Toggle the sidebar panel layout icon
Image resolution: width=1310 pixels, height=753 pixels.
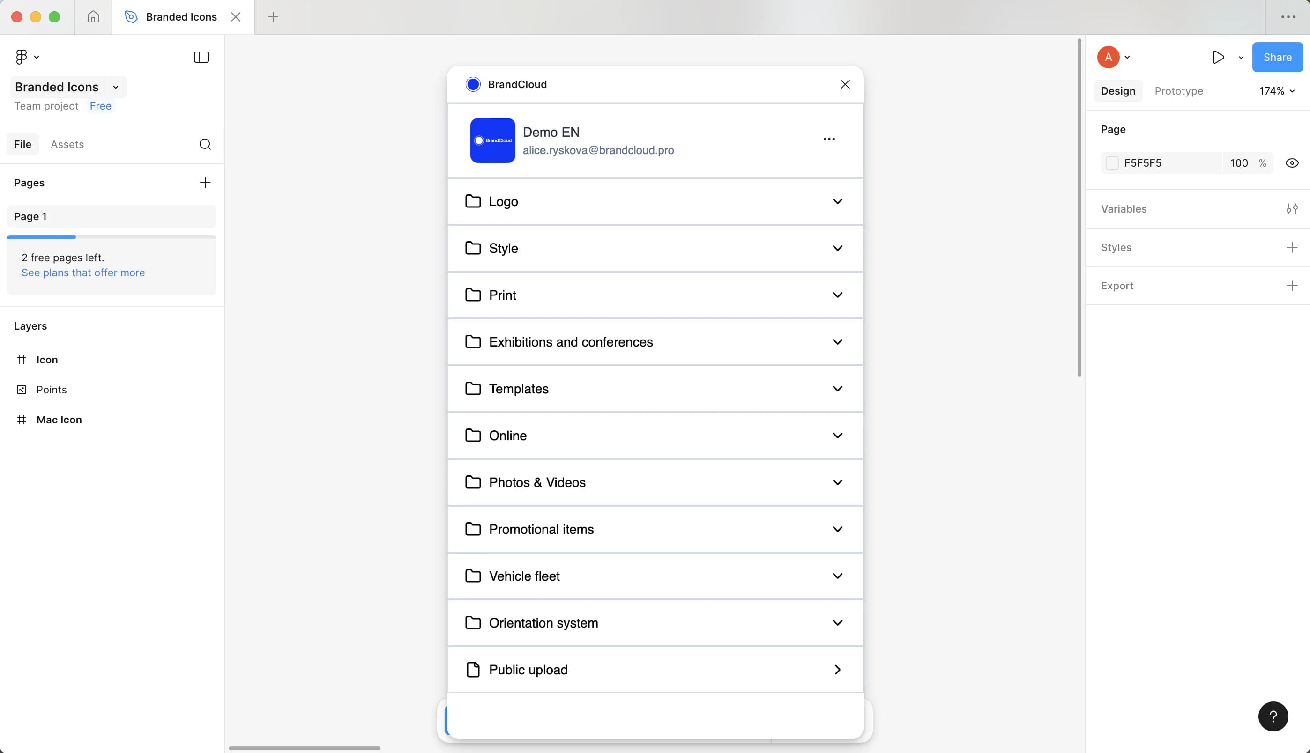pyautogui.click(x=201, y=57)
